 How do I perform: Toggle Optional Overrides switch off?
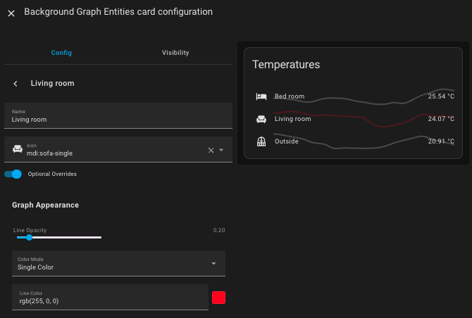coord(13,174)
